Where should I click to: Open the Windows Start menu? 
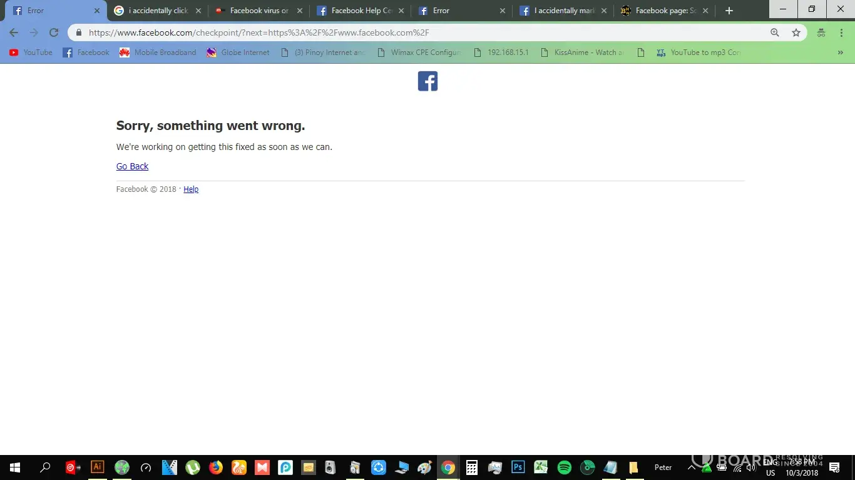coord(15,467)
